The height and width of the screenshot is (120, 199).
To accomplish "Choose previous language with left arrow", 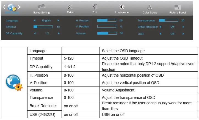I will point(34,20).
